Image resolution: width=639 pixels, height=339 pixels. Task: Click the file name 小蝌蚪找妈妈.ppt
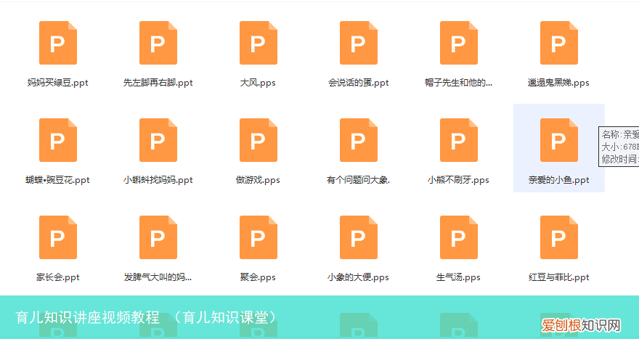click(158, 180)
